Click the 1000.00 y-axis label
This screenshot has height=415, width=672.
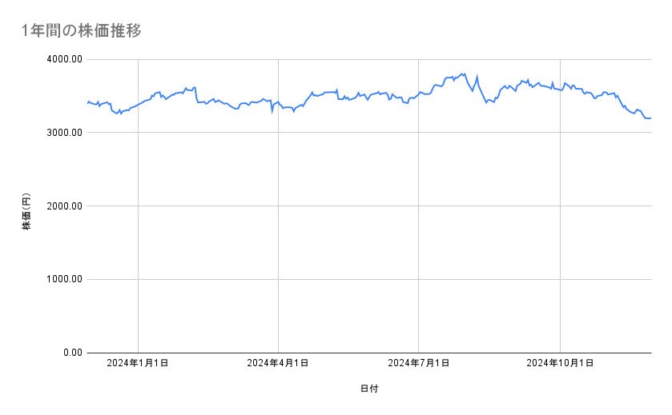click(62, 279)
